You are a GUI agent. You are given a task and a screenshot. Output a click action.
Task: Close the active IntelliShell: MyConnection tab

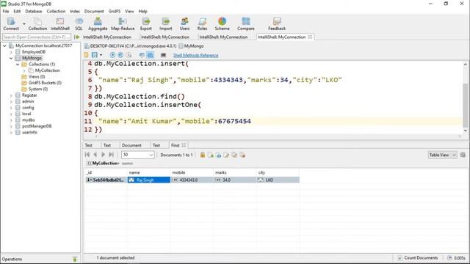(x=310, y=37)
